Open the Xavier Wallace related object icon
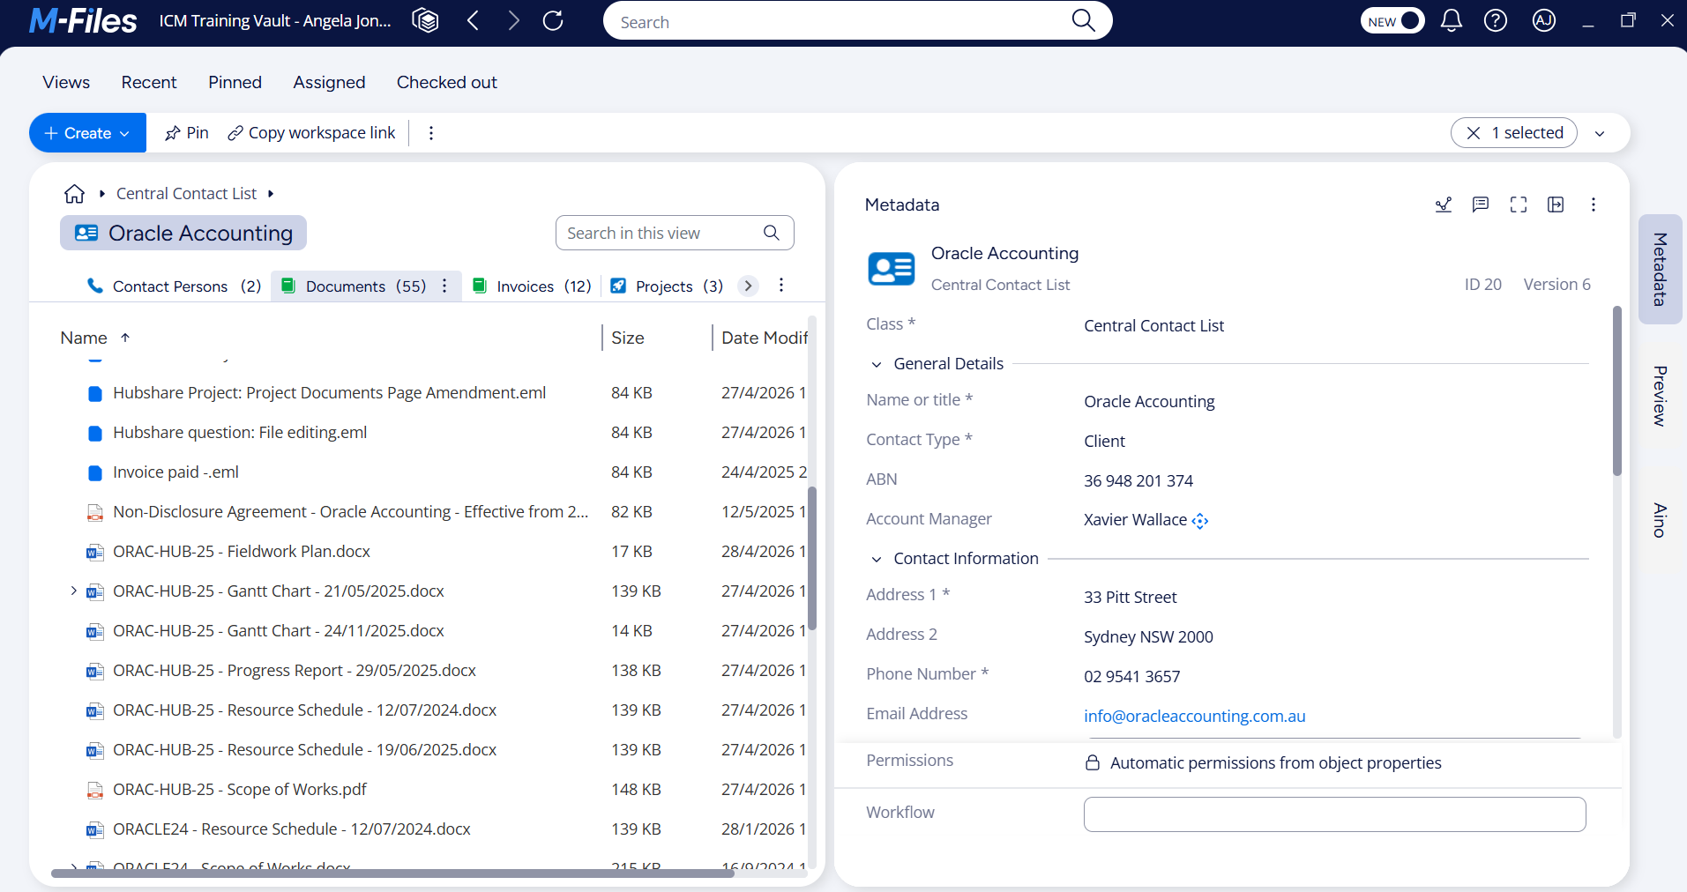The width and height of the screenshot is (1687, 892). point(1200,521)
